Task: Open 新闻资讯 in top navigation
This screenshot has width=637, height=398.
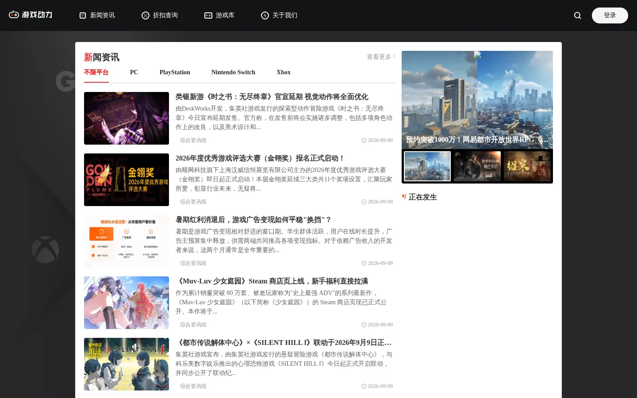Action: click(x=103, y=15)
